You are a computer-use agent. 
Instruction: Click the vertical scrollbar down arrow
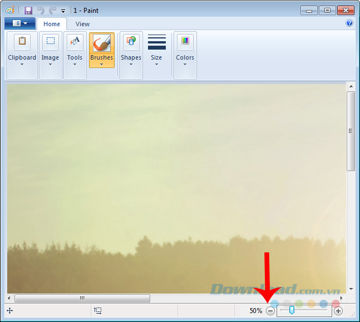point(351,289)
